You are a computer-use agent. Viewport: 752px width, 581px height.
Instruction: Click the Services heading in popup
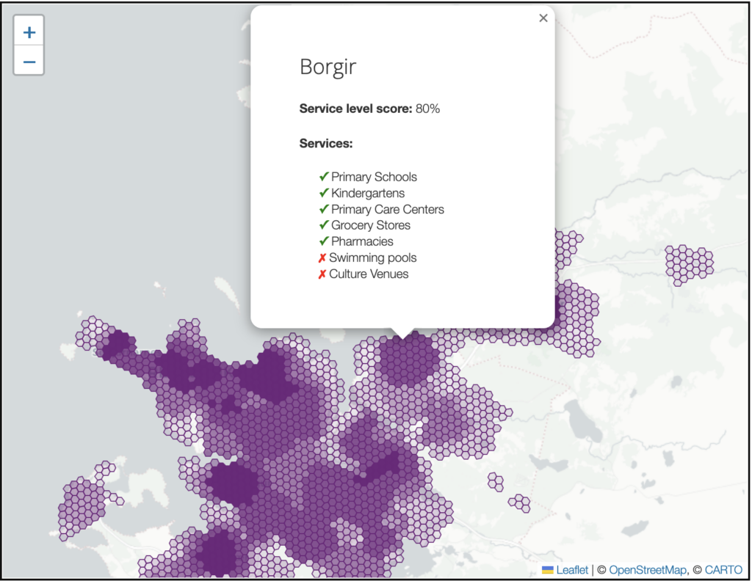click(x=326, y=144)
